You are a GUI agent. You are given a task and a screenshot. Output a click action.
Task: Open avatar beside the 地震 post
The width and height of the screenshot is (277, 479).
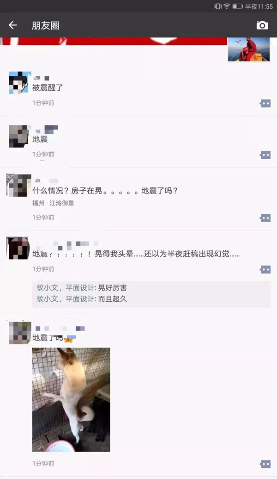tap(20, 136)
